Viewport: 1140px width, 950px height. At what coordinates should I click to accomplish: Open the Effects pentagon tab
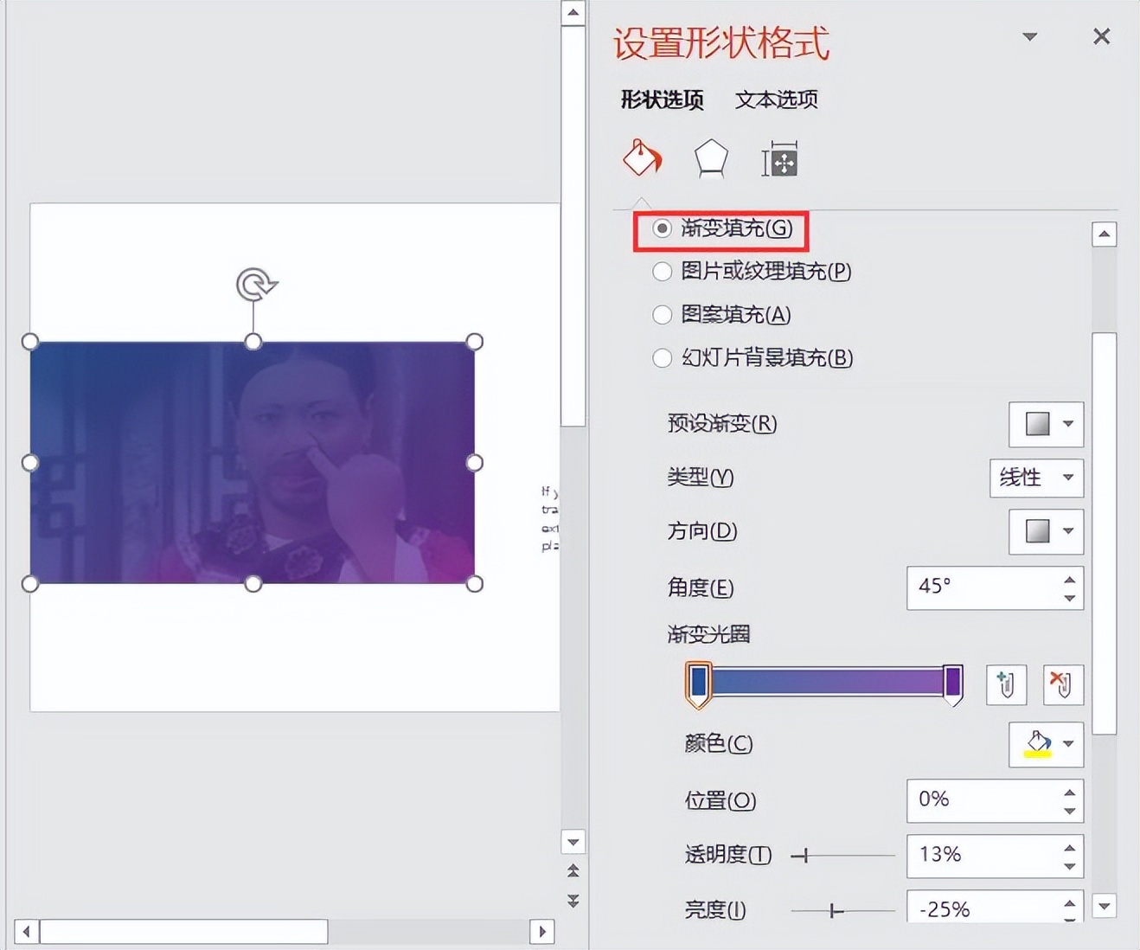pyautogui.click(x=710, y=159)
